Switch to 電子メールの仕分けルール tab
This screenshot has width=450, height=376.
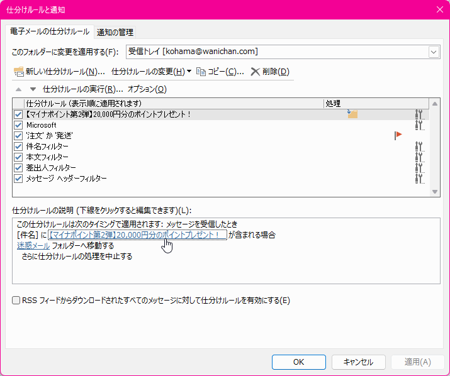50,31
